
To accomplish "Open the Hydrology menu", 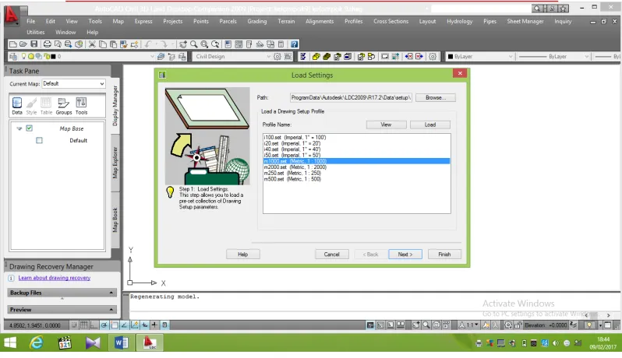I will (459, 21).
